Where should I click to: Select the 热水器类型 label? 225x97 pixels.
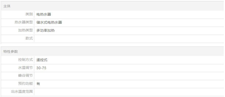coord(24,22)
